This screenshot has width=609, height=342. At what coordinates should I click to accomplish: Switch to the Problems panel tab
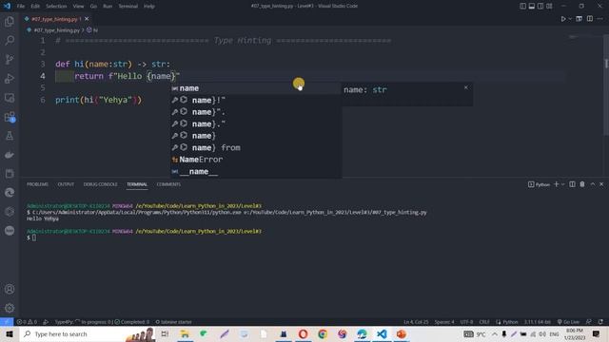click(x=37, y=184)
